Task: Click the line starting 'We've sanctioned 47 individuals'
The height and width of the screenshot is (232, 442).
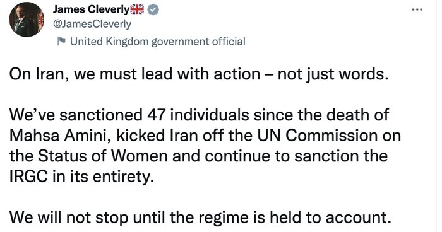Action: click(x=200, y=115)
